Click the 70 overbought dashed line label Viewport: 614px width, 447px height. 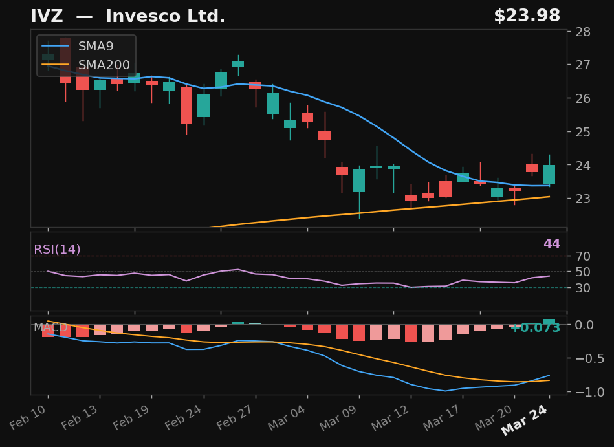tap(582, 256)
